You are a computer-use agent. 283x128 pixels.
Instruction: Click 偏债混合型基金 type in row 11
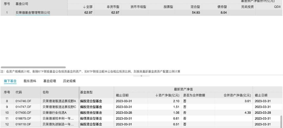tap(91, 119)
